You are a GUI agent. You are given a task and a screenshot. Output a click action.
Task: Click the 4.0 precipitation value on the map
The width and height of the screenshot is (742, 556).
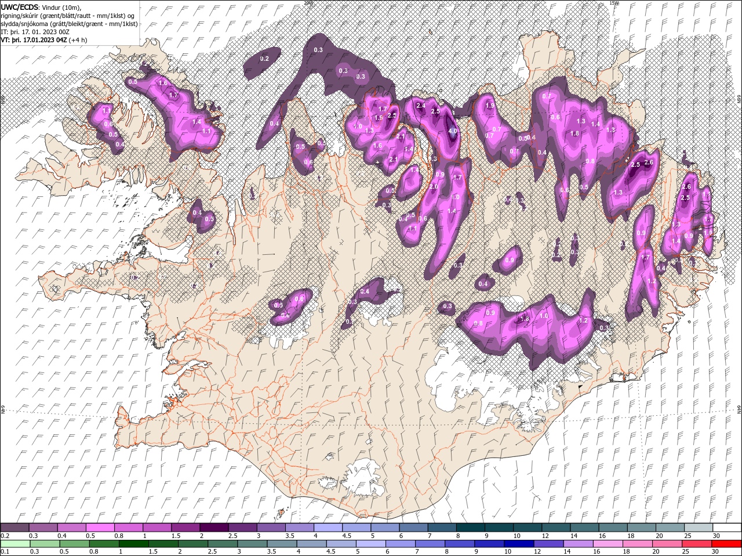[453, 131]
